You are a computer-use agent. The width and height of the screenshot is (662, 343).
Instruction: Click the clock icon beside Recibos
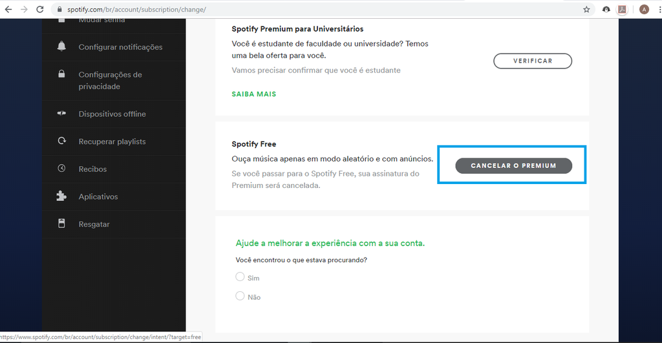point(61,169)
